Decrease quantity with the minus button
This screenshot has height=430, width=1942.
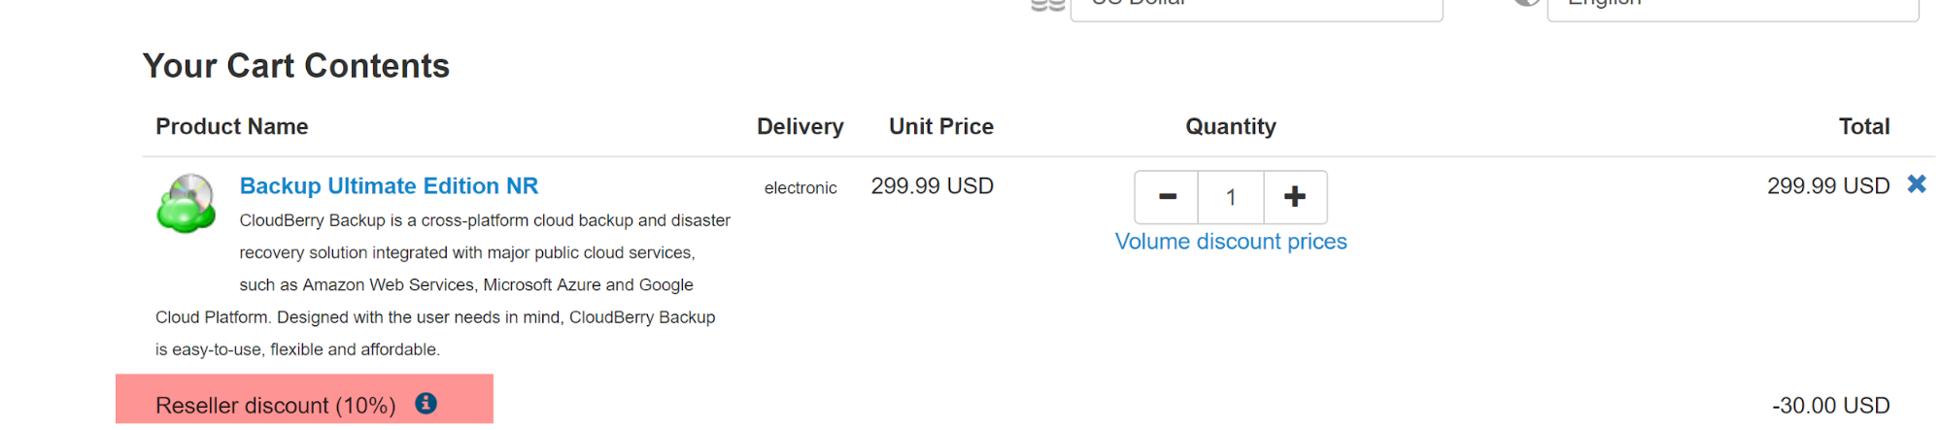pyautogui.click(x=1167, y=197)
